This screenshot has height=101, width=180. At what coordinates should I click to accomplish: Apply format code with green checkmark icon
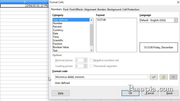(x=154, y=77)
